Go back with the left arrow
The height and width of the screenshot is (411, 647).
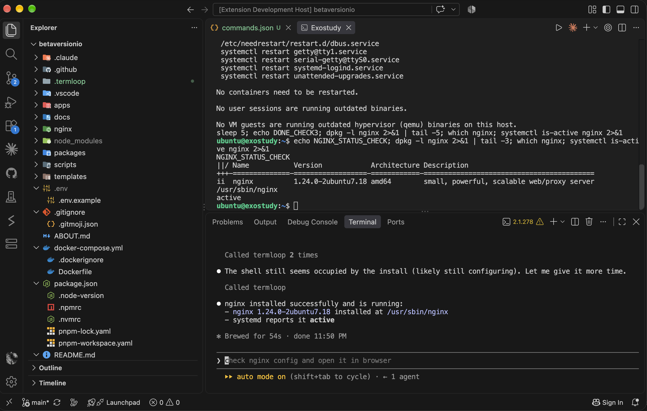tap(191, 10)
